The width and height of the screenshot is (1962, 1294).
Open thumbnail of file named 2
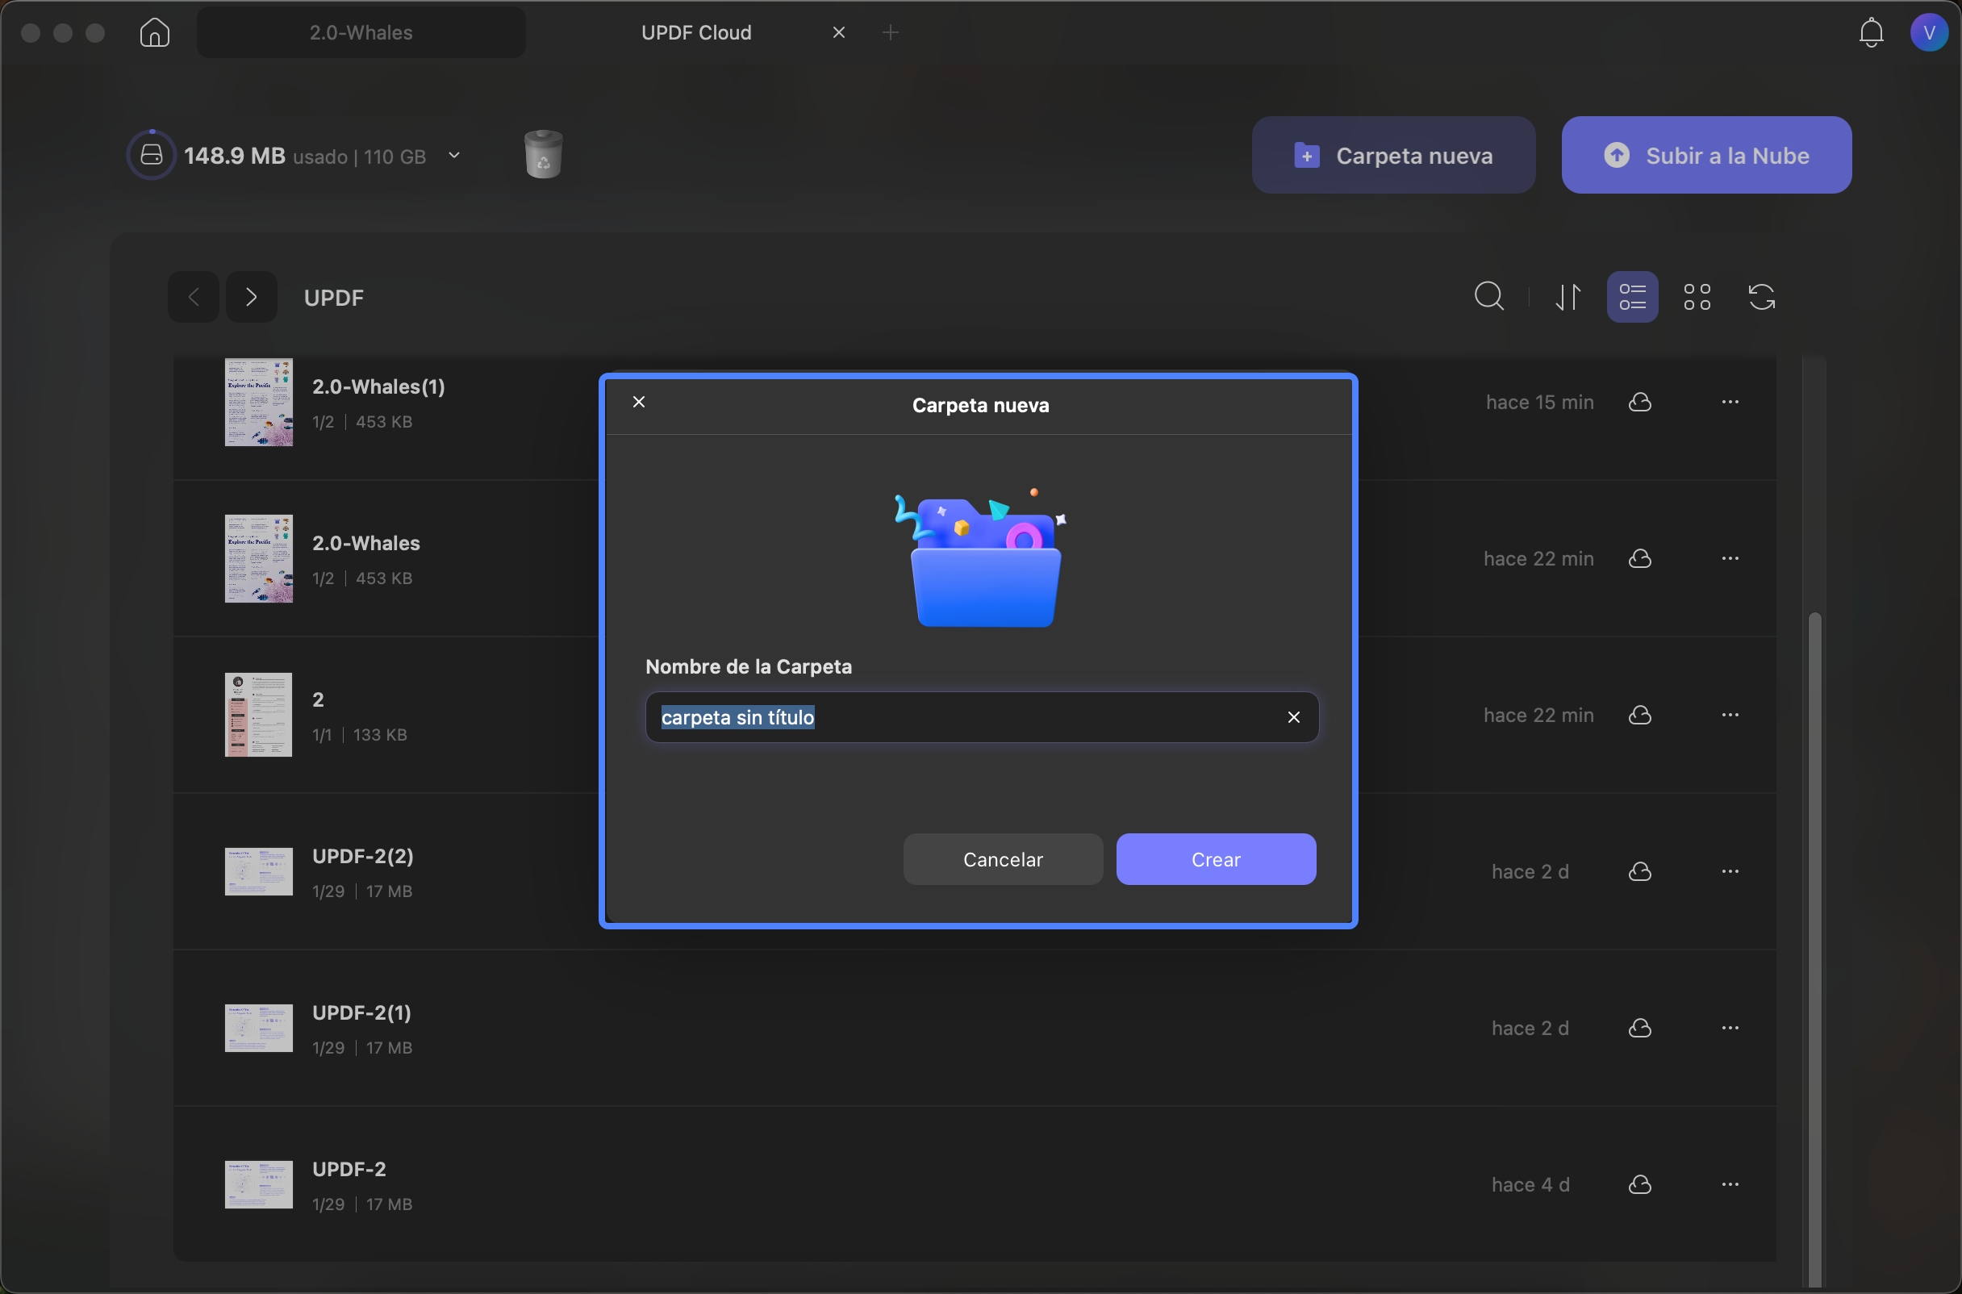pos(258,715)
